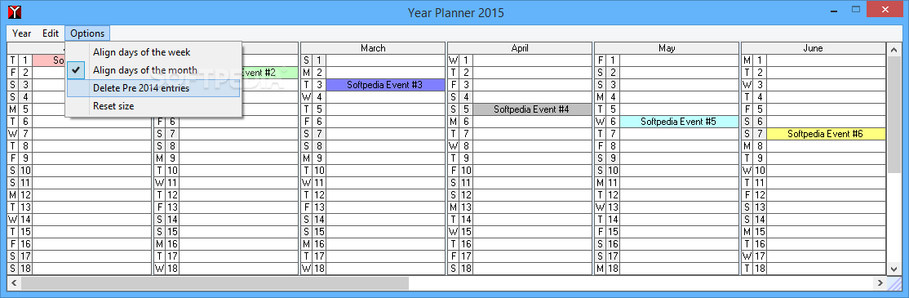This screenshot has height=298, width=909.
Task: Click the vertical scrollbar down arrow
Action: click(x=893, y=269)
